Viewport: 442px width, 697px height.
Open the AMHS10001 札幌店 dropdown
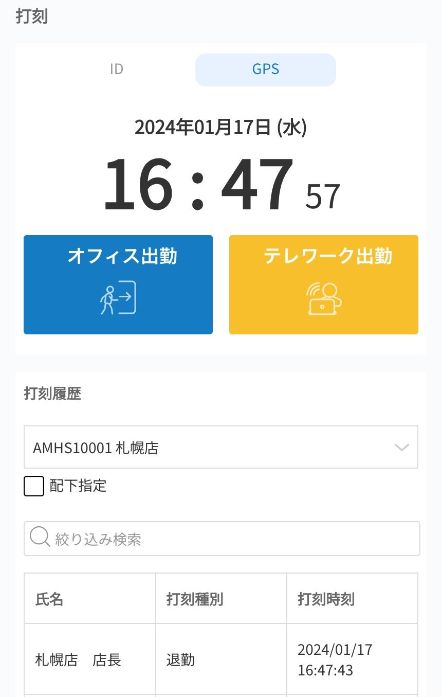[x=220, y=448]
